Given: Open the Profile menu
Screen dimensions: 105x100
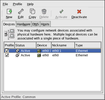Looking at the screenshot, I should pos(17,4).
